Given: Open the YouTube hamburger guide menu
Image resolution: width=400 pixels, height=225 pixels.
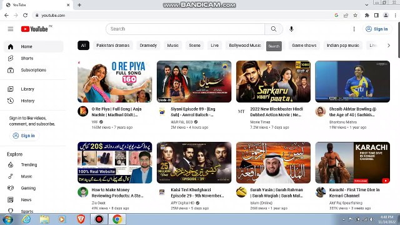Looking at the screenshot, I should pos(11,29).
